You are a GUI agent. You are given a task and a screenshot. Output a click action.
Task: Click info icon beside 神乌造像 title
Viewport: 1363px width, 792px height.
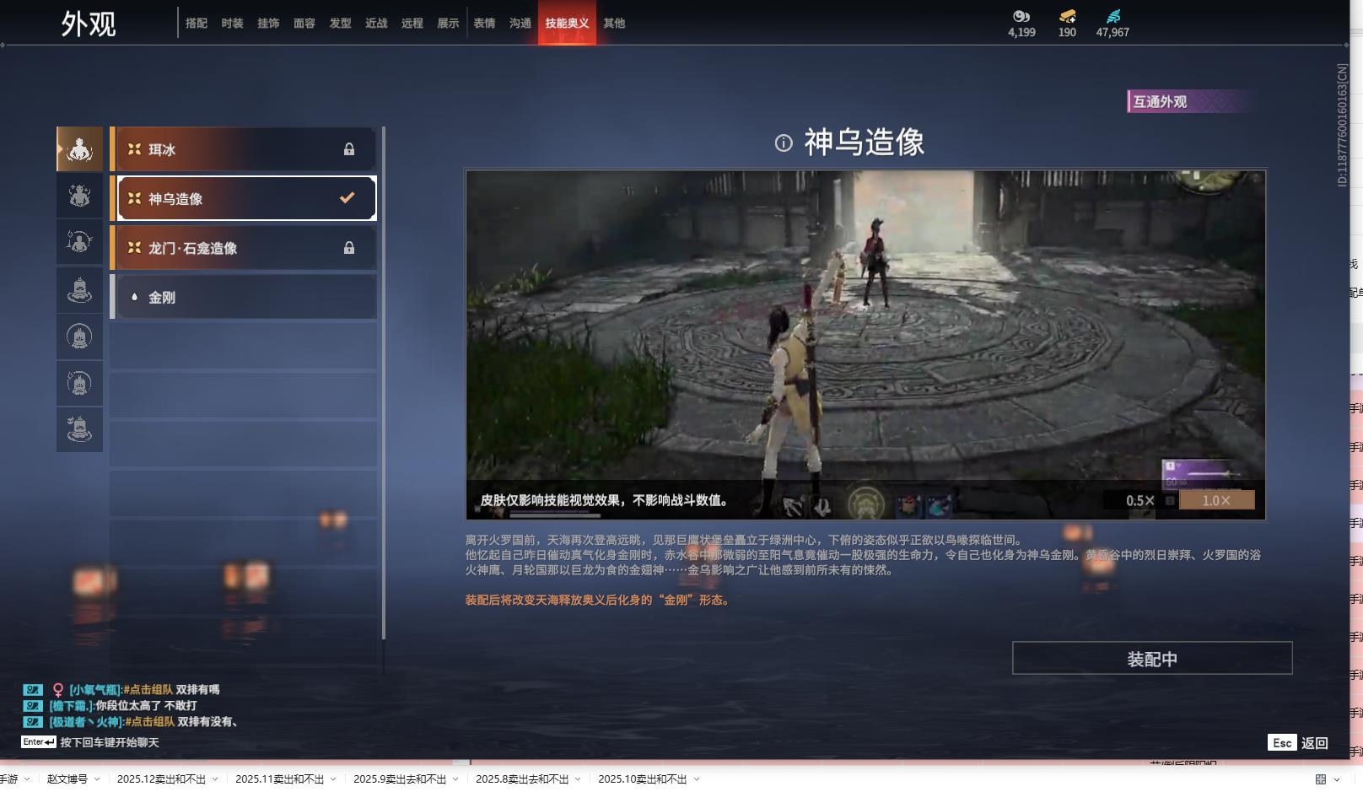click(784, 143)
